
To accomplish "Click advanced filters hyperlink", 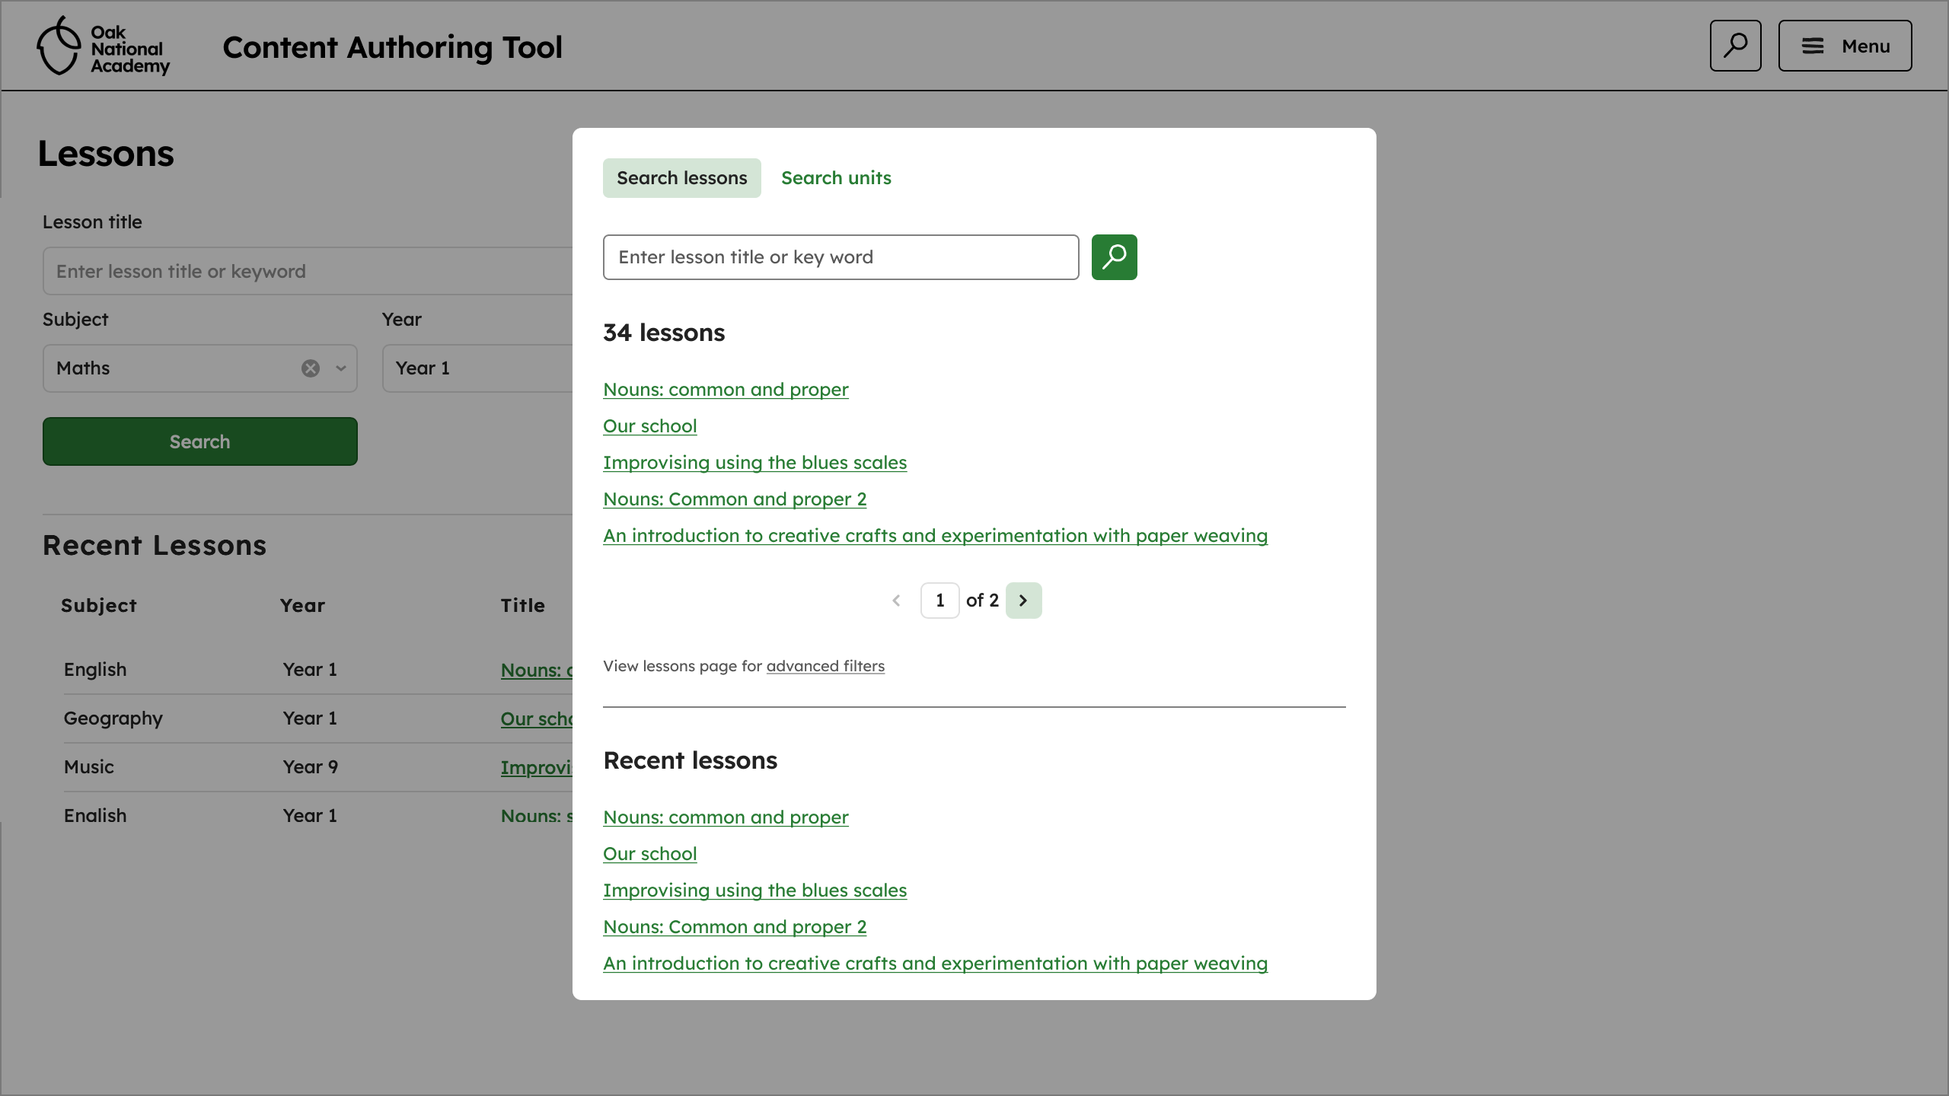I will click(825, 665).
